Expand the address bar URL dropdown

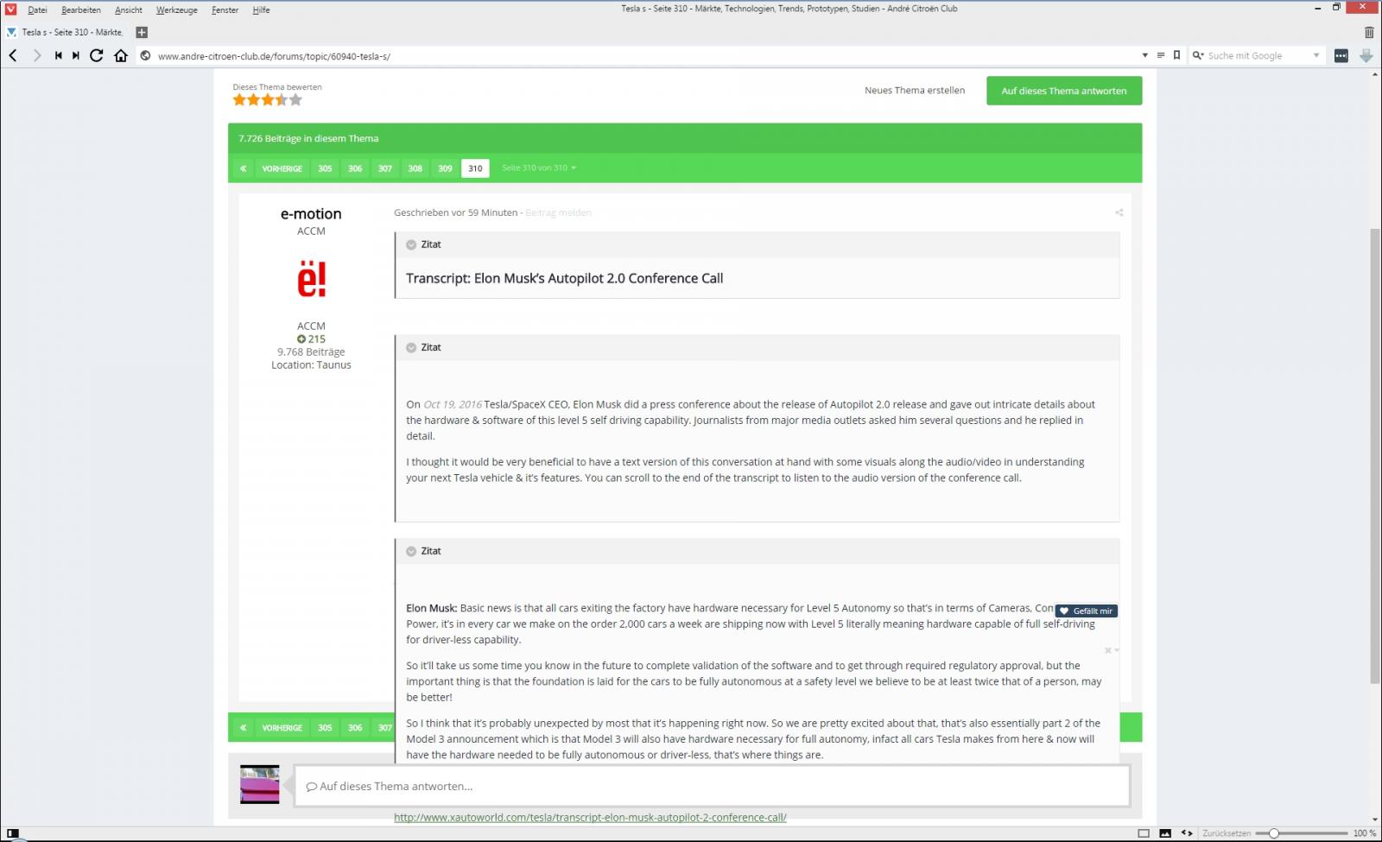tap(1145, 55)
